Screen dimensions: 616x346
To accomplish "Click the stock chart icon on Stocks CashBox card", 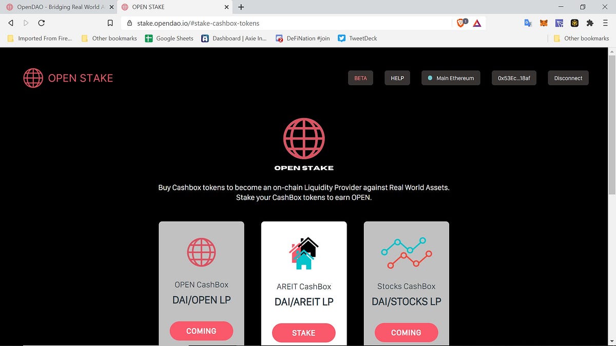I will pyautogui.click(x=406, y=252).
